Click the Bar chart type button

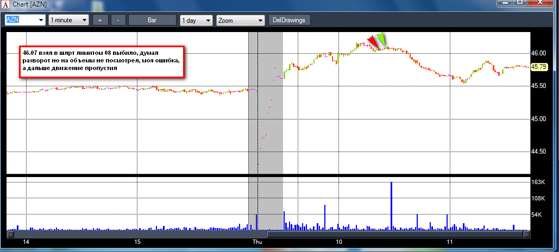[x=152, y=20]
